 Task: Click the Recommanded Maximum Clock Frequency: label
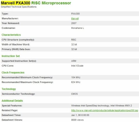28,82
